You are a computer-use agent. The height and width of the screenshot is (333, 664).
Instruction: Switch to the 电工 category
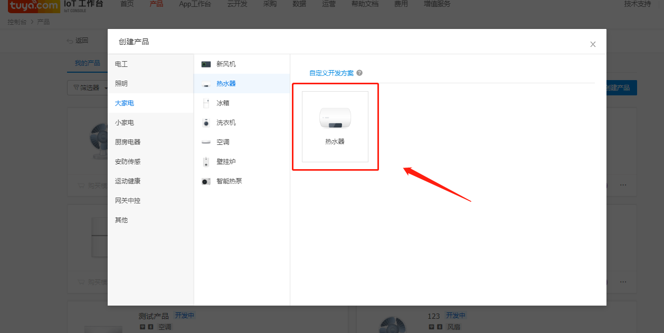tap(120, 64)
